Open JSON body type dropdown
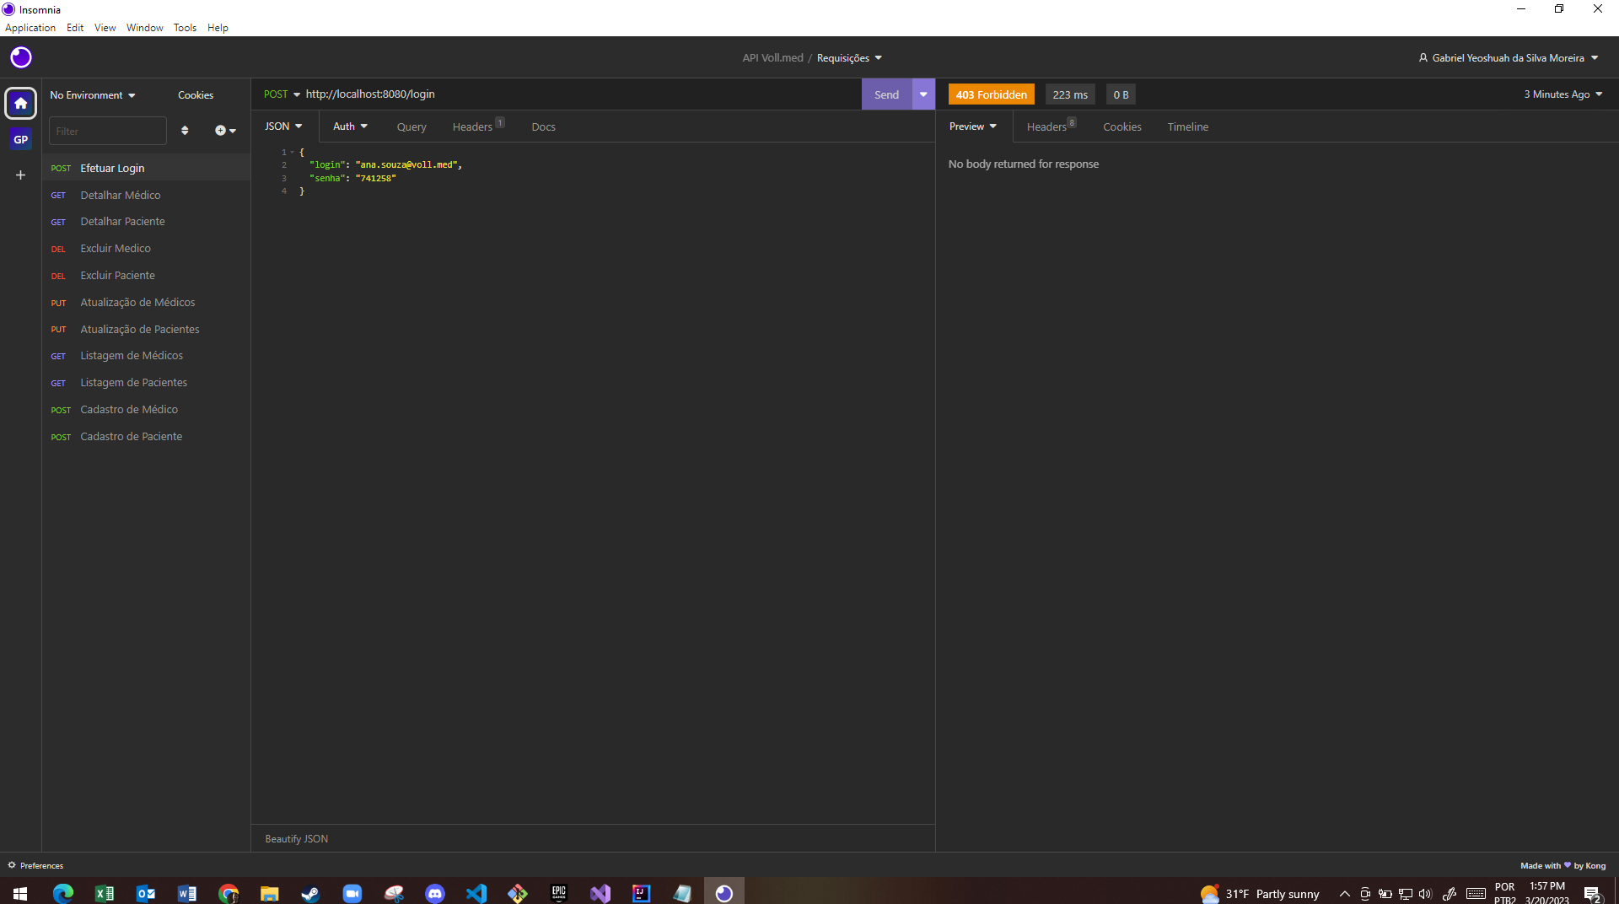1619x904 pixels. click(283, 126)
